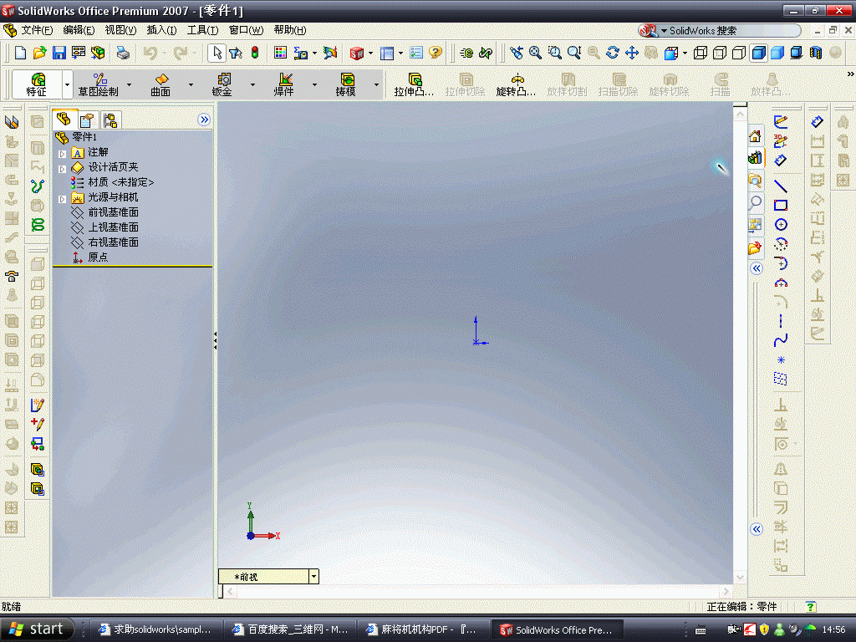Open the File Explorer folder icon in task pane

tap(755, 181)
